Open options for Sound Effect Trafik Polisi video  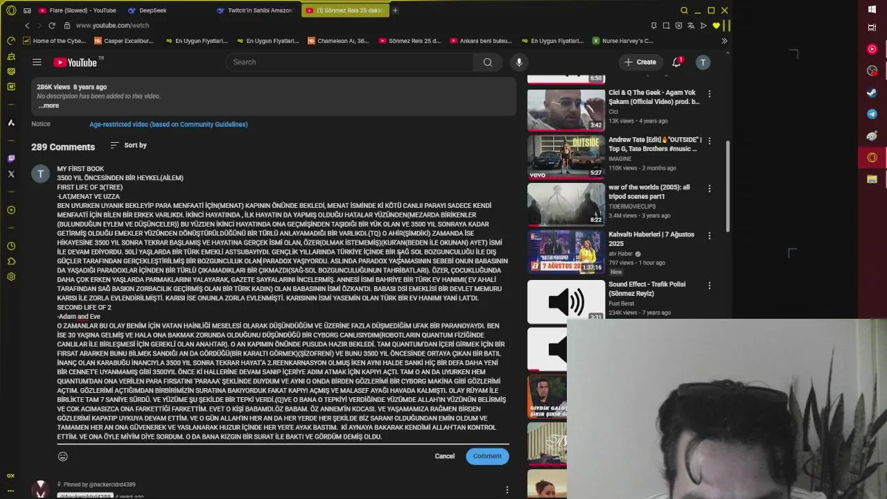point(709,286)
